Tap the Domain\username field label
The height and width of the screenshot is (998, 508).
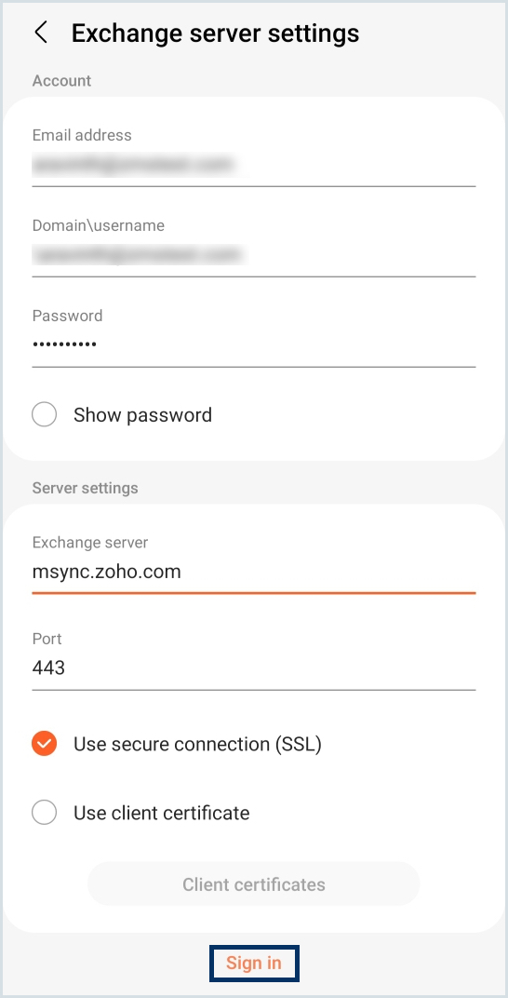pos(98,225)
